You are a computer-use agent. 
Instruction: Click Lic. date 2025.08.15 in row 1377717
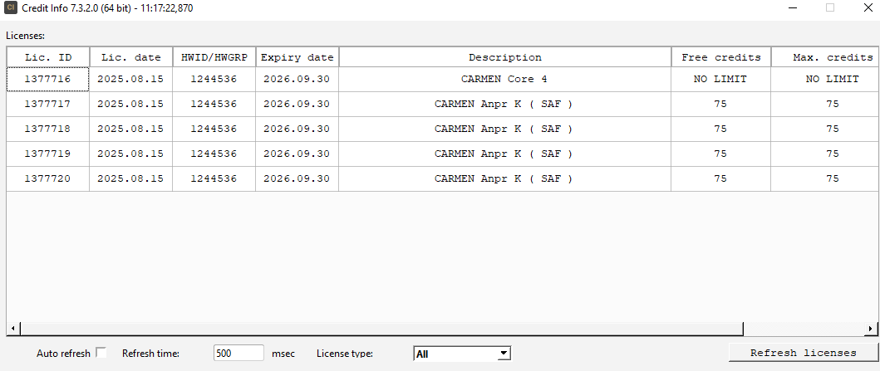(130, 105)
